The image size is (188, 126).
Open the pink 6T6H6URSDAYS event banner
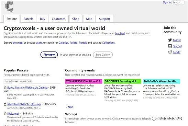pos(84,81)
